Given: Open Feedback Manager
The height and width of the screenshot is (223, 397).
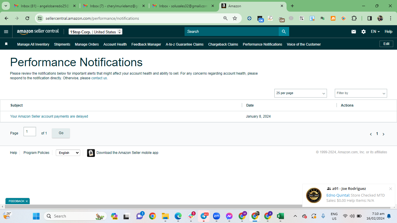Looking at the screenshot, I should [146, 44].
